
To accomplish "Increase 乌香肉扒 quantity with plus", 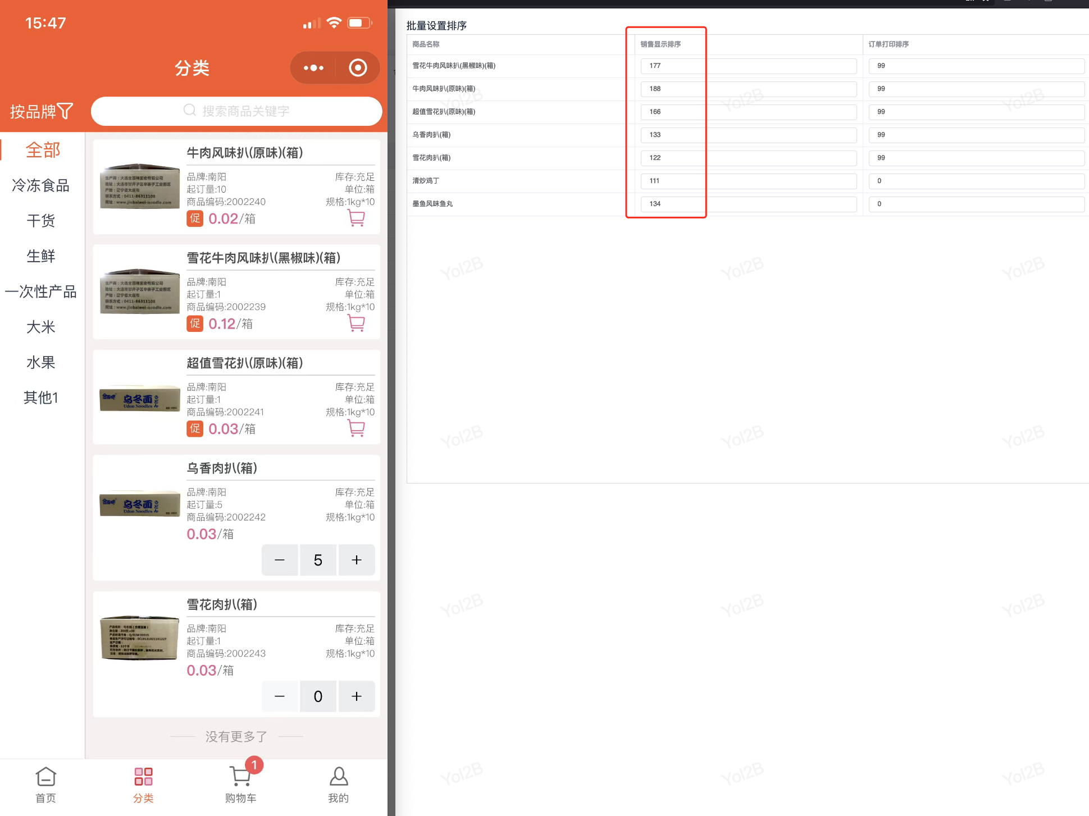I will click(356, 560).
